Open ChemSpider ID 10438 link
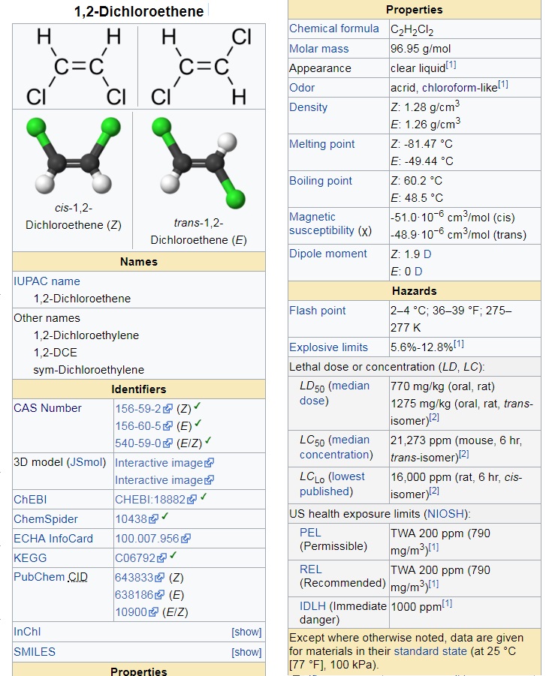The height and width of the screenshot is (676, 549). 137,519
